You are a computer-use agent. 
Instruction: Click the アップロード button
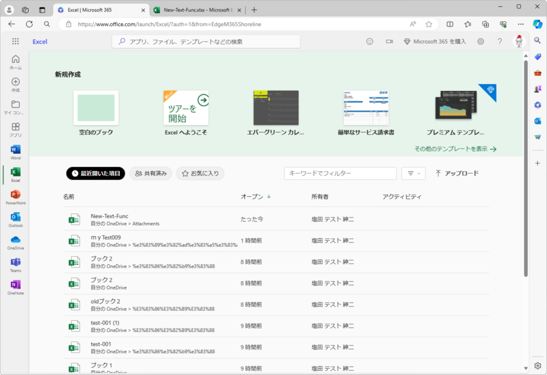tap(457, 174)
